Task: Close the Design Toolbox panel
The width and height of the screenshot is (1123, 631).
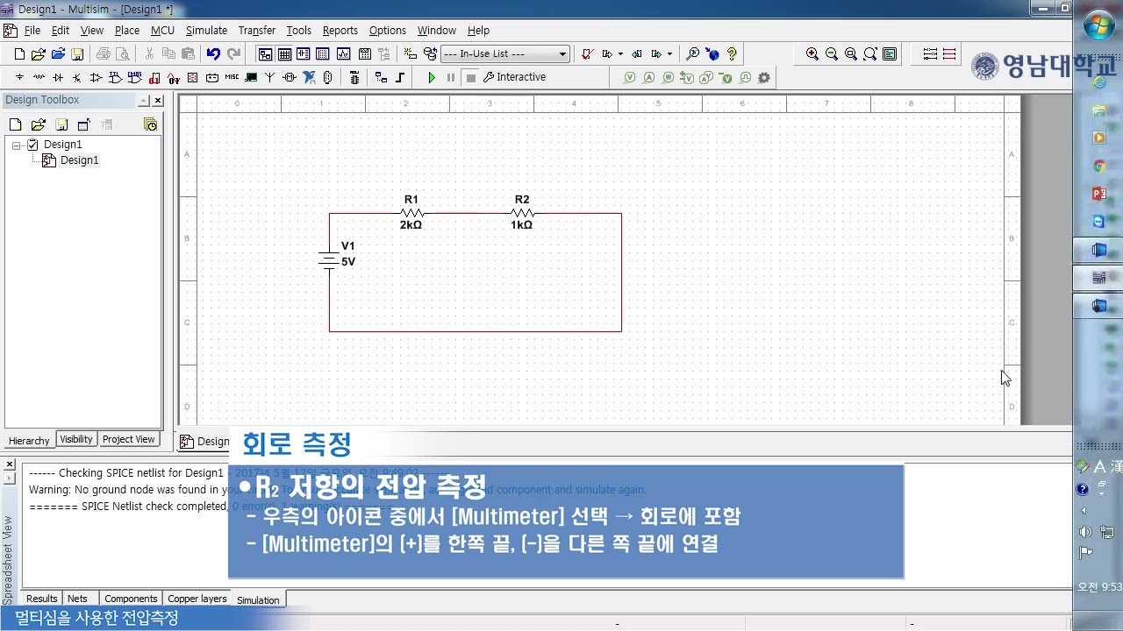Action: [x=158, y=101]
